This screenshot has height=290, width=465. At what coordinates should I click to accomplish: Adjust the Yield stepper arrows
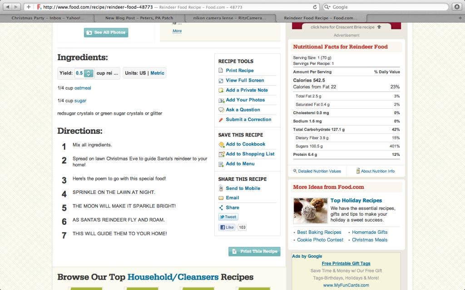[89, 73]
